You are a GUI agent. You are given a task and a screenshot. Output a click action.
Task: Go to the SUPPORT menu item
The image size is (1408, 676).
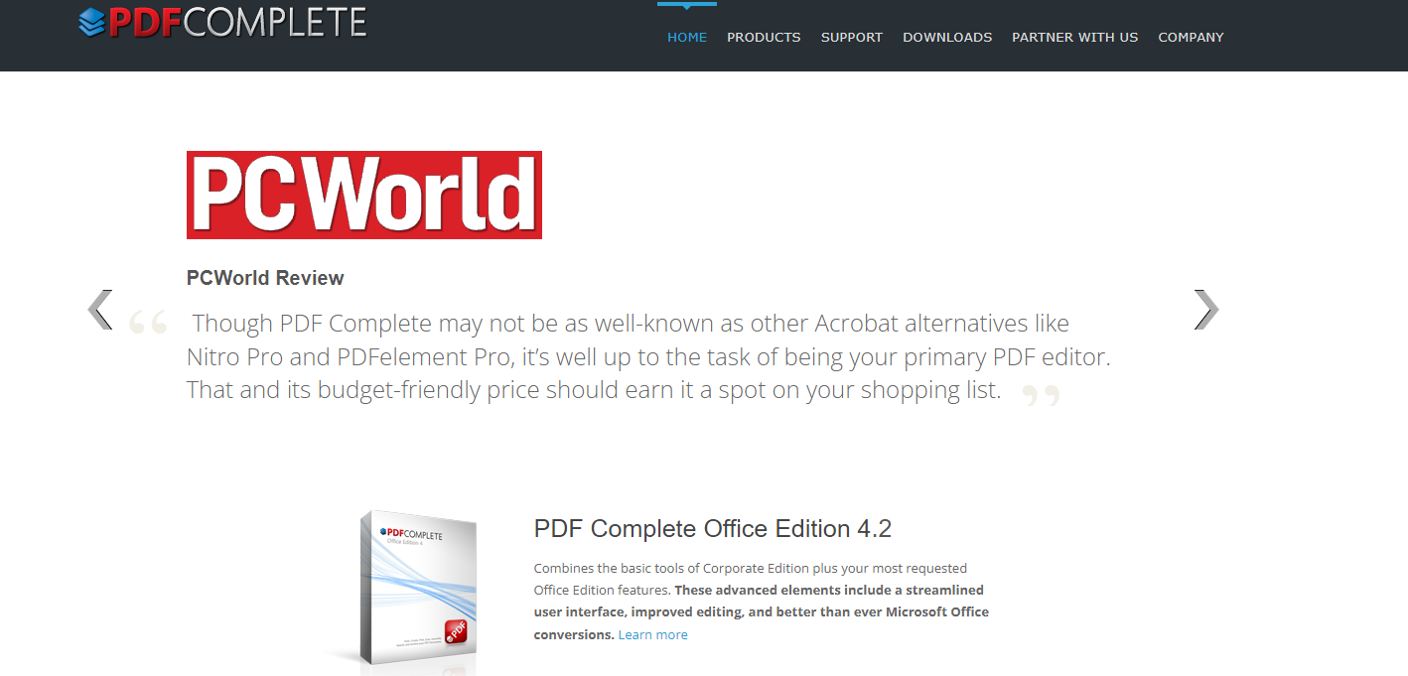852,37
